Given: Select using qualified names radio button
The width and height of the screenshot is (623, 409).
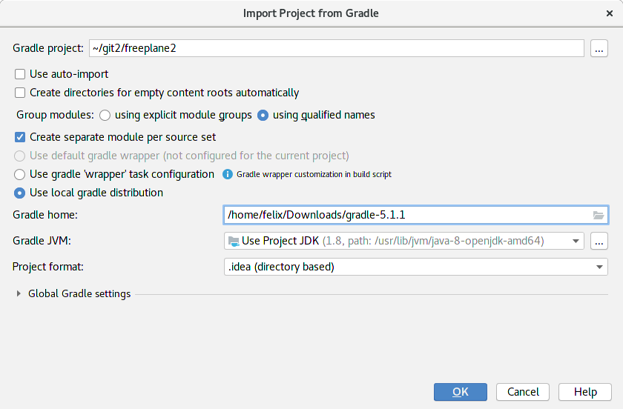Looking at the screenshot, I should (x=263, y=115).
